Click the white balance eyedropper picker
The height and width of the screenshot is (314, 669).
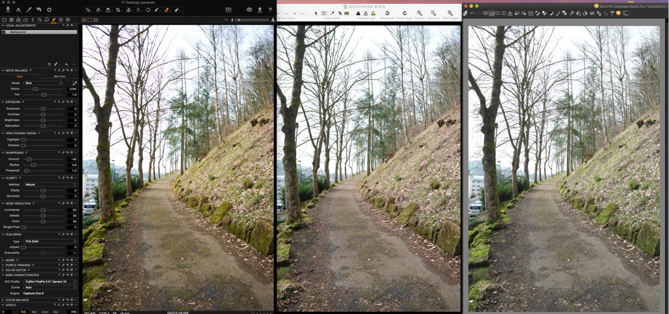click(74, 83)
